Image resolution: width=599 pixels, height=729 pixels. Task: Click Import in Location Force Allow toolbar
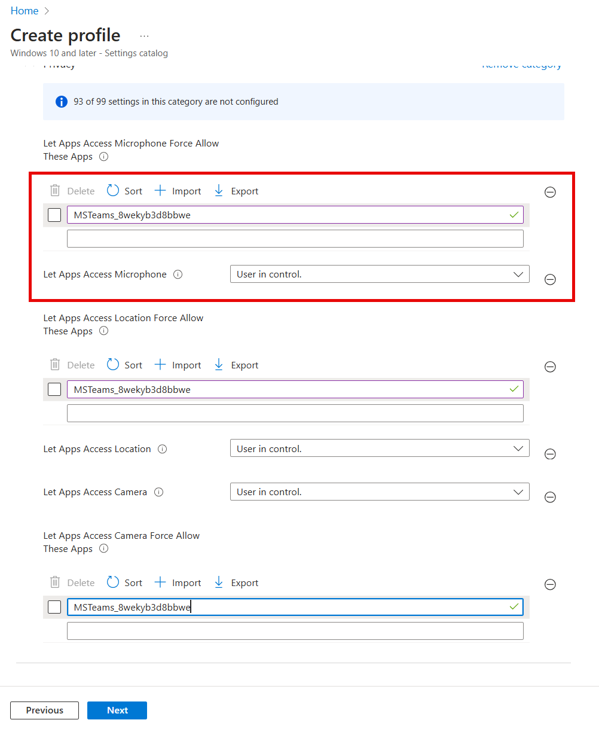point(178,365)
